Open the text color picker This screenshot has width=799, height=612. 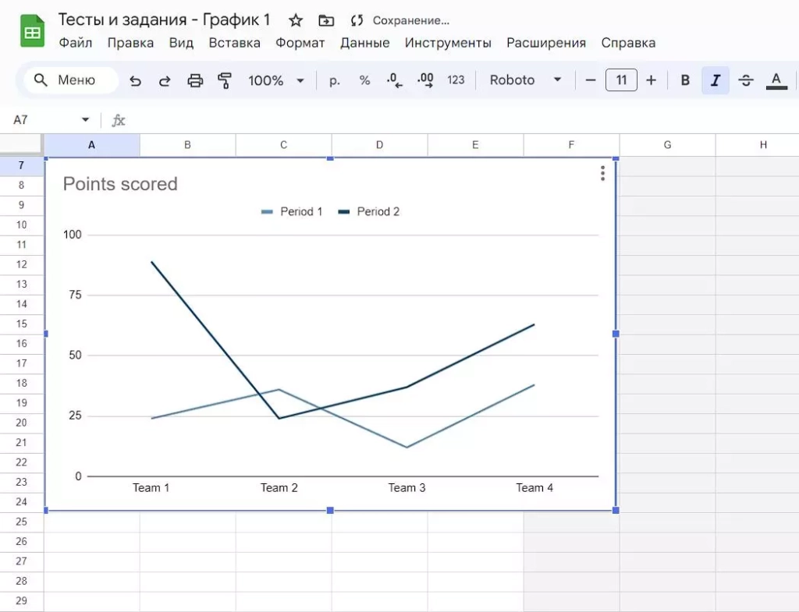point(776,80)
